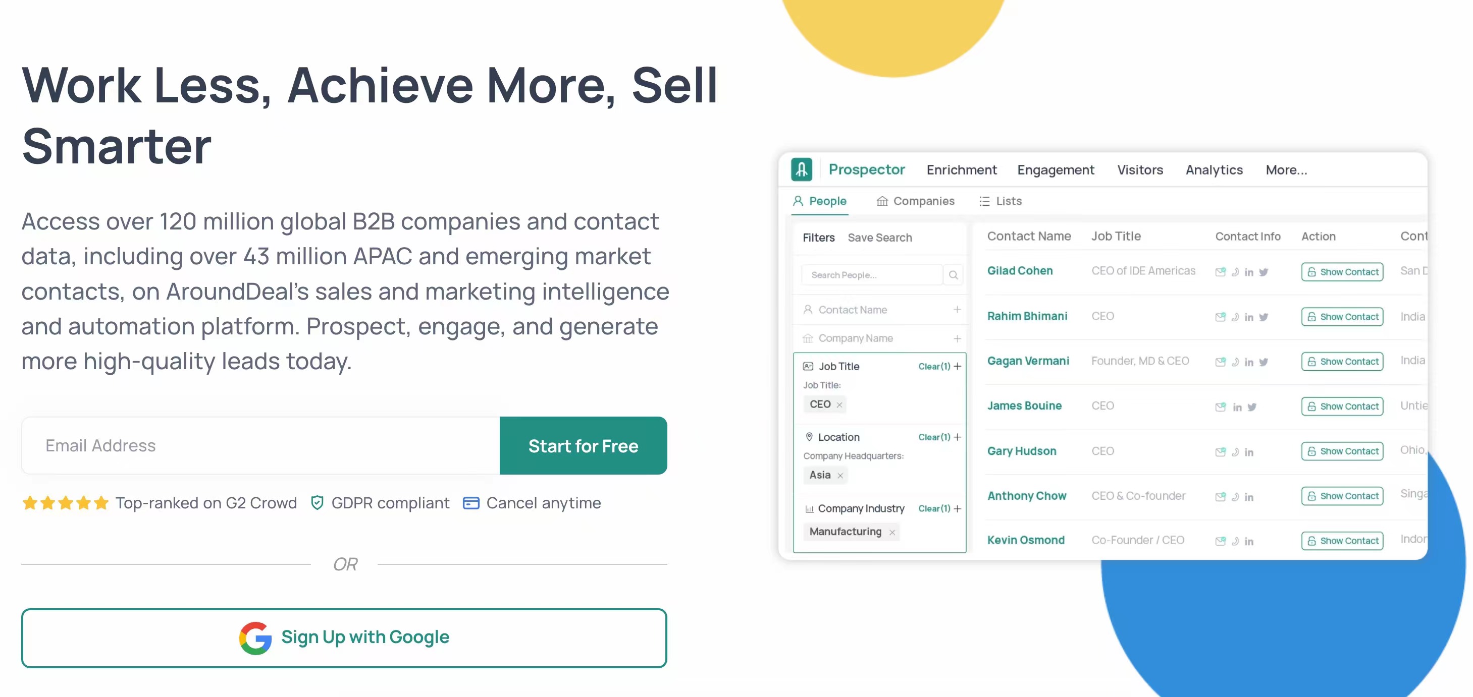
Task: Click the Start for Free button
Action: [x=584, y=446]
